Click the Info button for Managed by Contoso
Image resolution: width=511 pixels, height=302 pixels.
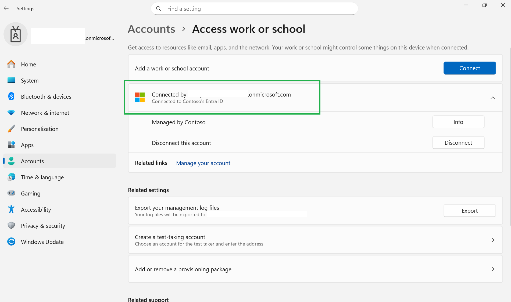click(458, 122)
